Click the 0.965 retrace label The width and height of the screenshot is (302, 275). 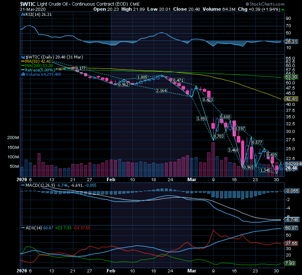click(249, 167)
